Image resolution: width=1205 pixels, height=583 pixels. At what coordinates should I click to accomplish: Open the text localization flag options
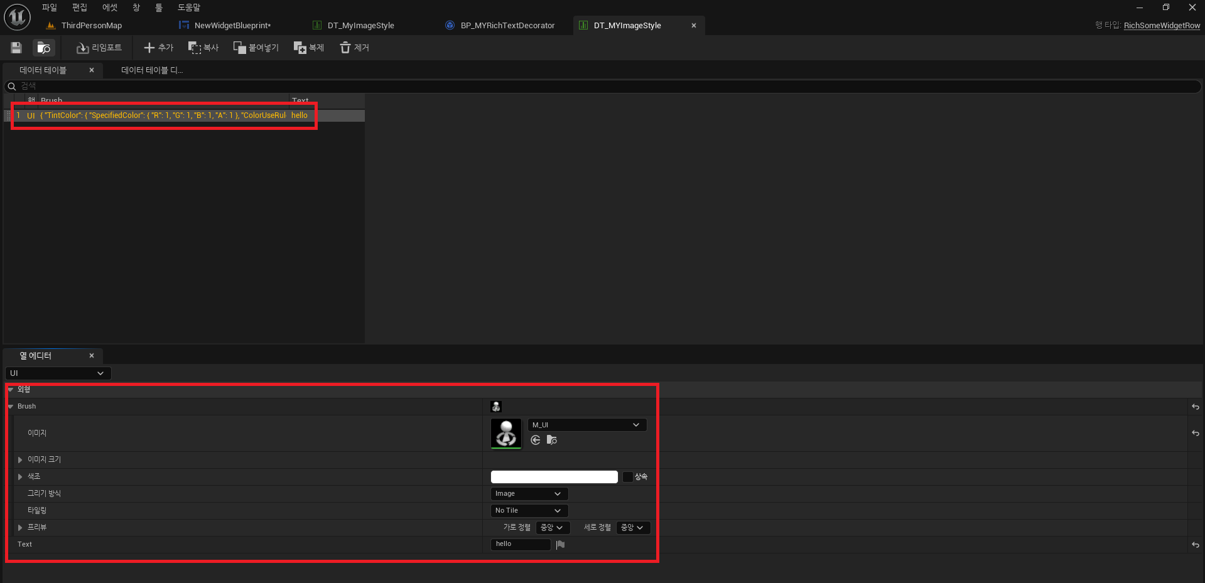(x=560, y=545)
